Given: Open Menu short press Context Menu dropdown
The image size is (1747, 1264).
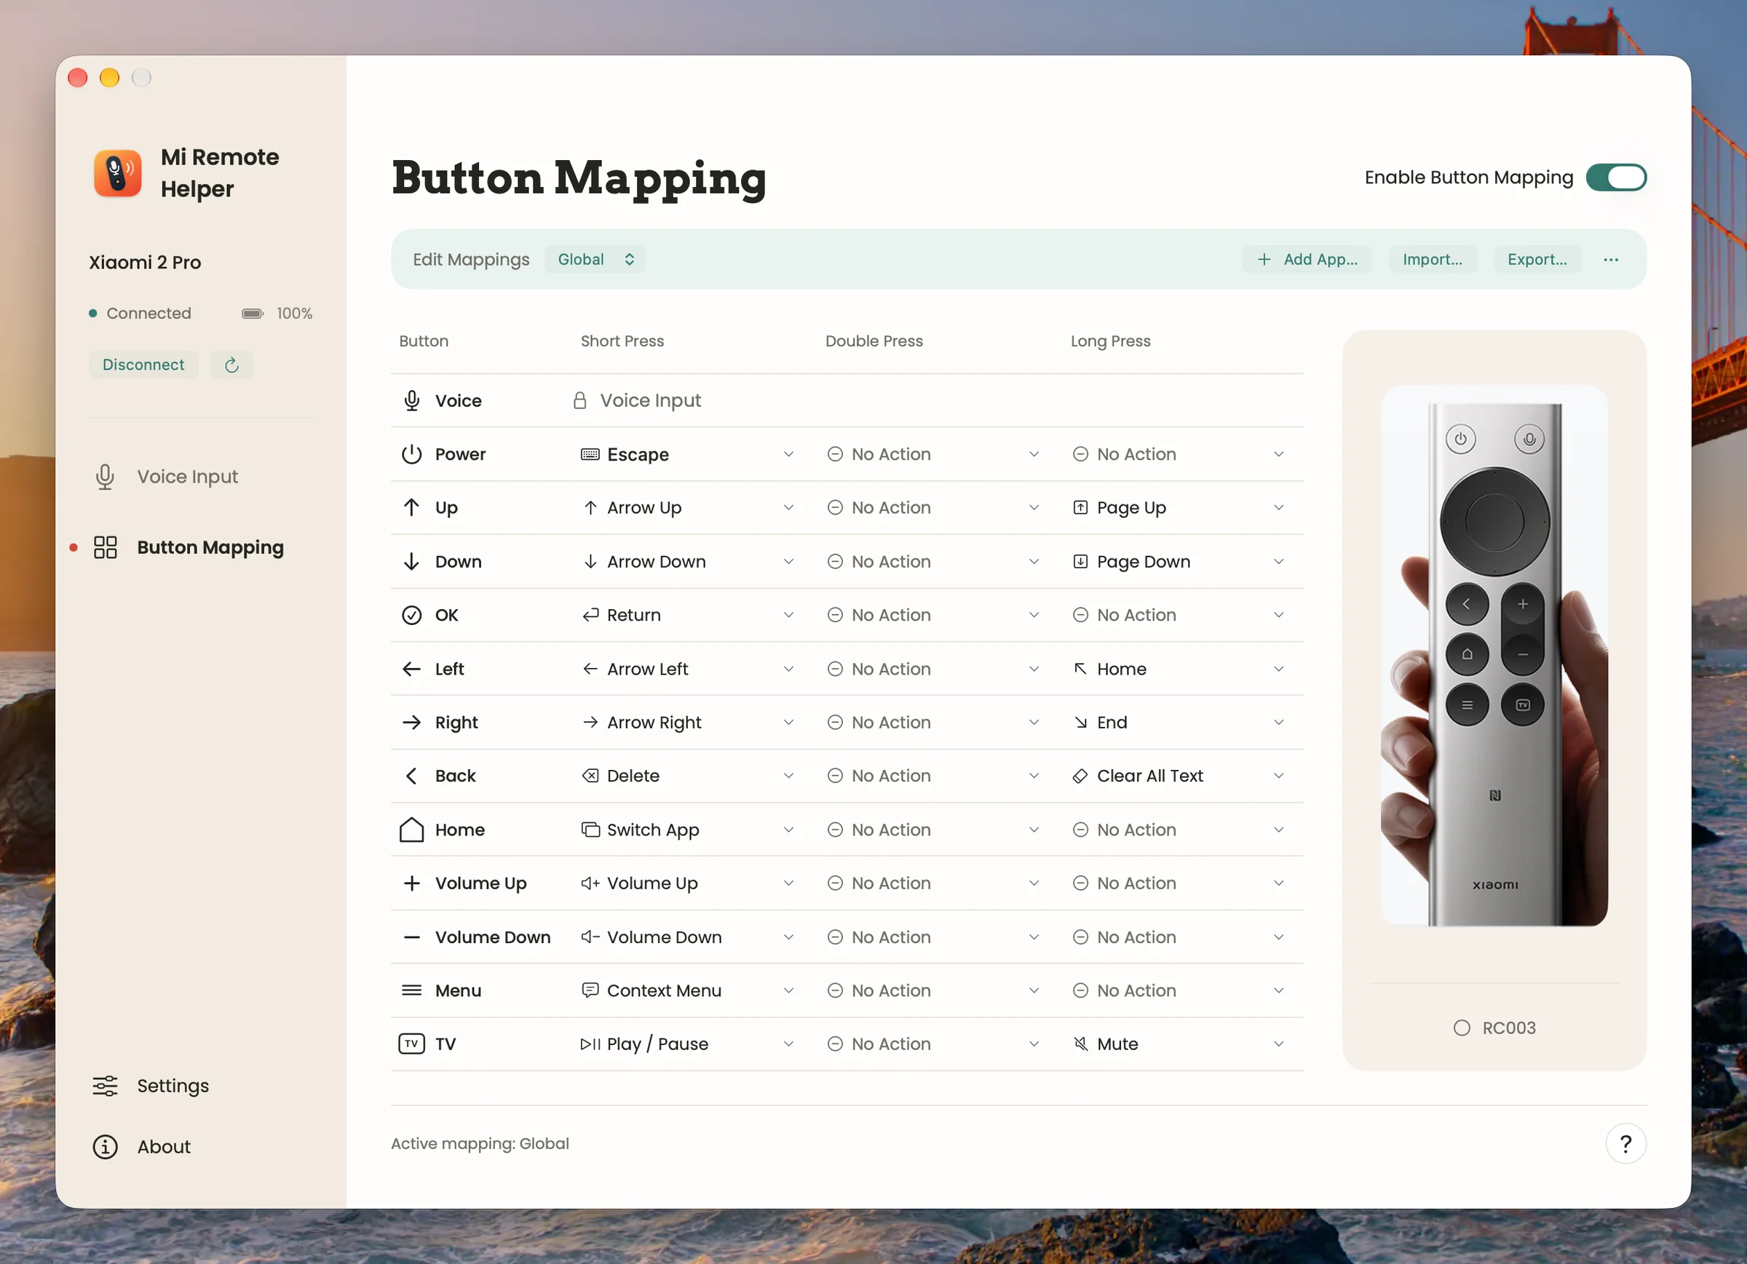Looking at the screenshot, I should pos(688,991).
